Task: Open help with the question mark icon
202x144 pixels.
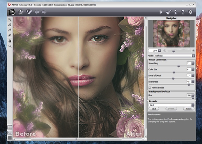Action: [x=183, y=12]
